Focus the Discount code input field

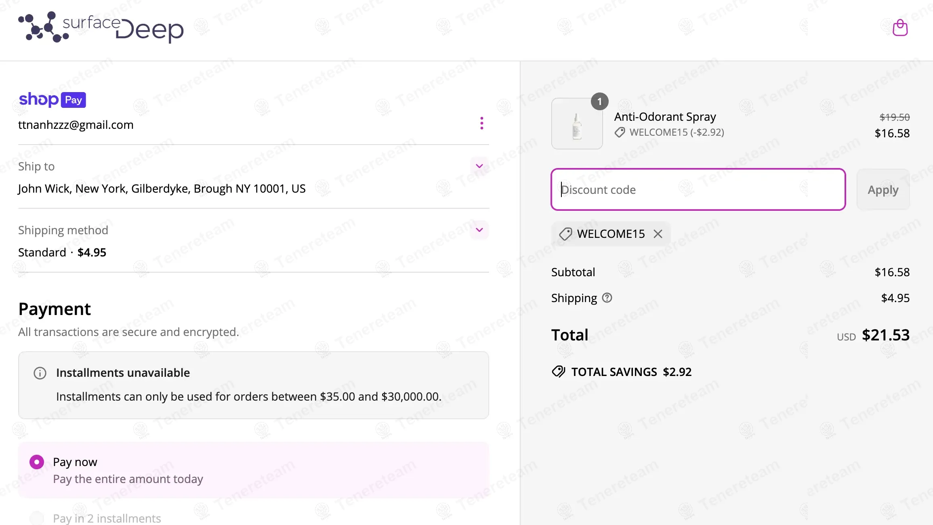[x=698, y=190]
